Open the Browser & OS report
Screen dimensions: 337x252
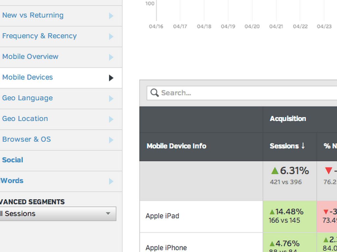27,139
